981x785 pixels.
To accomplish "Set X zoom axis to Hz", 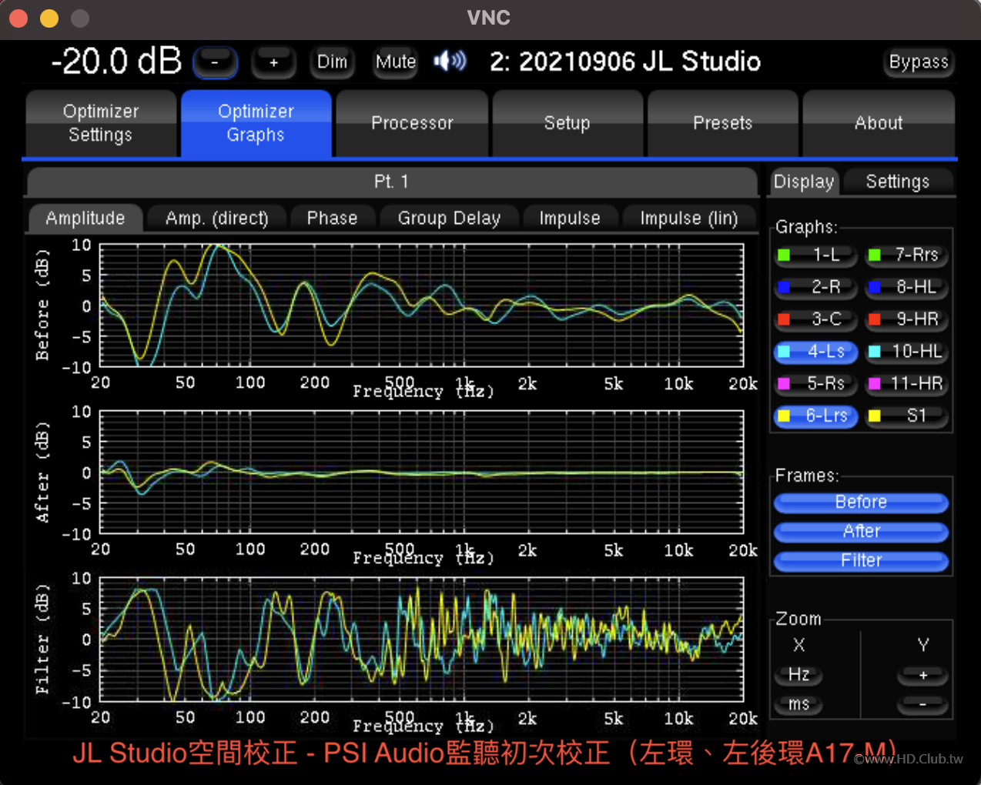I will [799, 675].
